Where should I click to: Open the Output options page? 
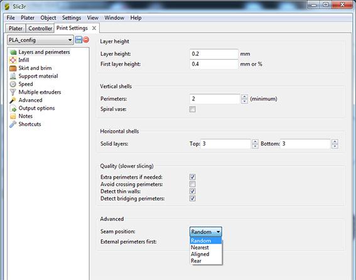[36, 109]
